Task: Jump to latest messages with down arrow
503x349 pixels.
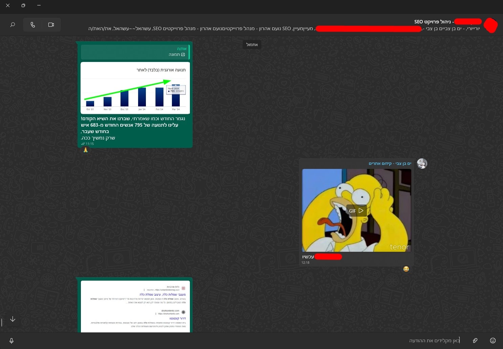Action: (13, 319)
